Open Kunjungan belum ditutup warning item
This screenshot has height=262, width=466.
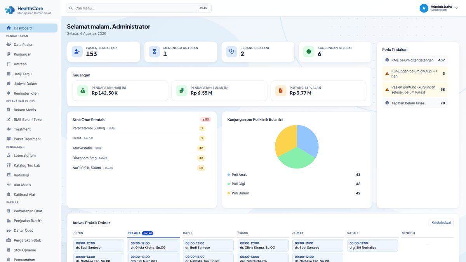(x=415, y=74)
